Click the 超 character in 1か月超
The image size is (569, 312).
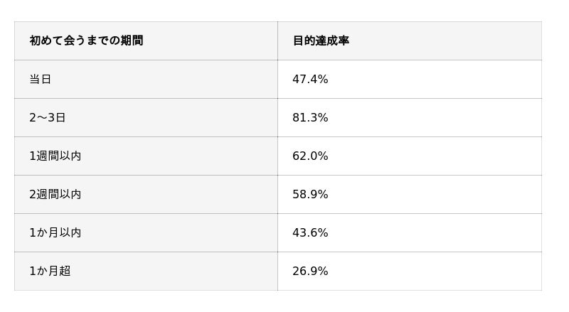point(65,271)
